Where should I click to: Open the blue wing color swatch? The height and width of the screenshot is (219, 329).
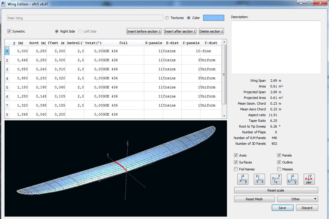click(x=213, y=18)
